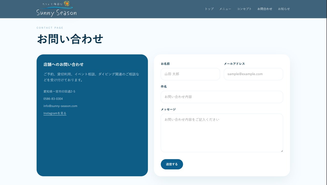
Task: Click the お名前 field label
Action: (x=165, y=64)
